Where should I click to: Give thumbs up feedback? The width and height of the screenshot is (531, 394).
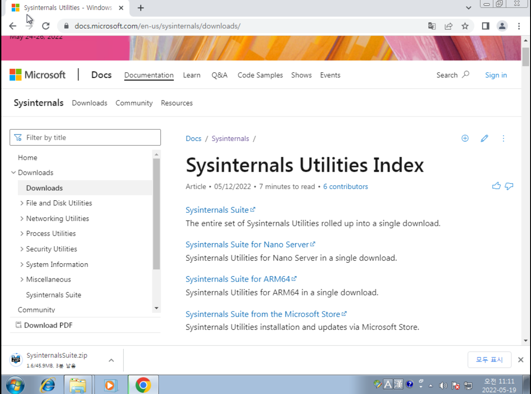tap(496, 186)
